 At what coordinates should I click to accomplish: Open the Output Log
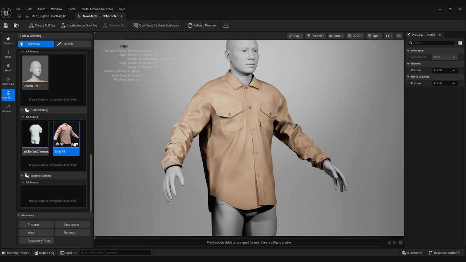(44, 253)
